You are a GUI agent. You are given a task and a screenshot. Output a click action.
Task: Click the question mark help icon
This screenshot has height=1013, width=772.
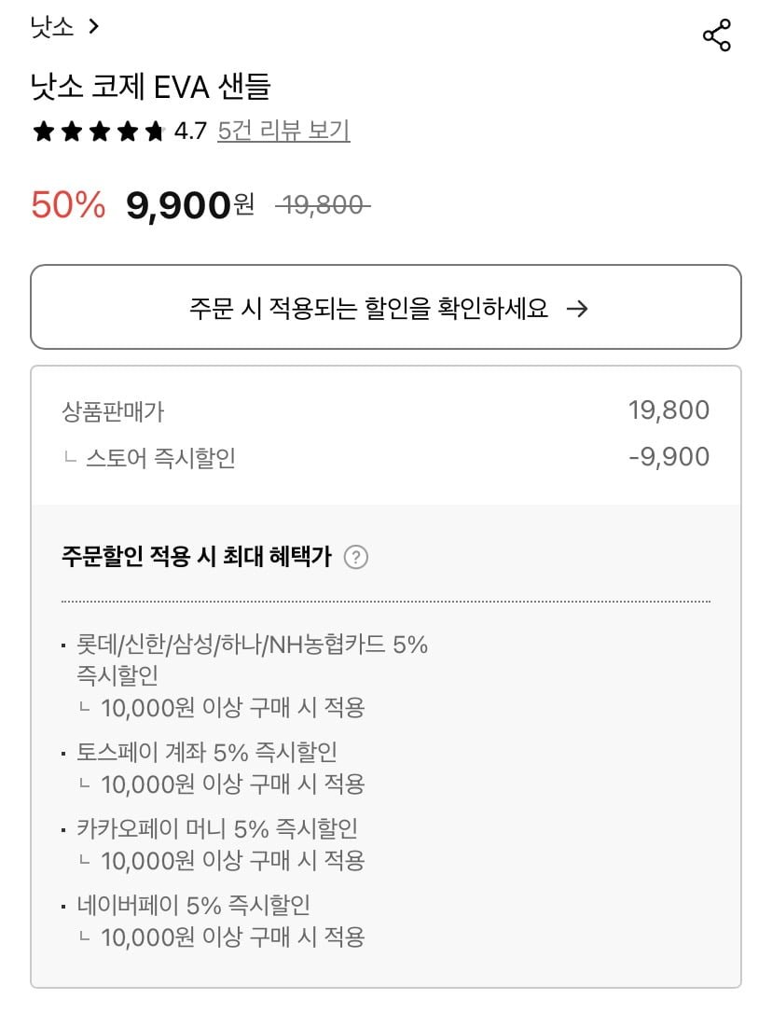356,558
